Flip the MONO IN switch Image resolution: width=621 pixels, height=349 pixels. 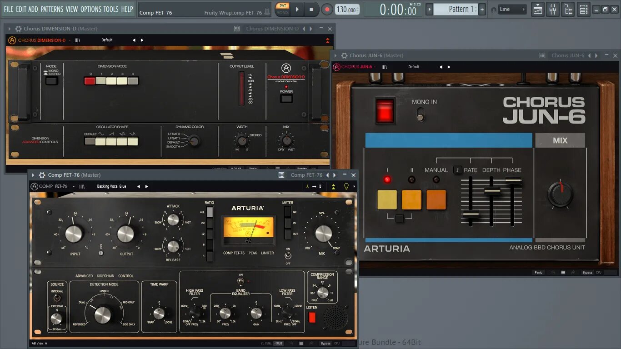[421, 115]
